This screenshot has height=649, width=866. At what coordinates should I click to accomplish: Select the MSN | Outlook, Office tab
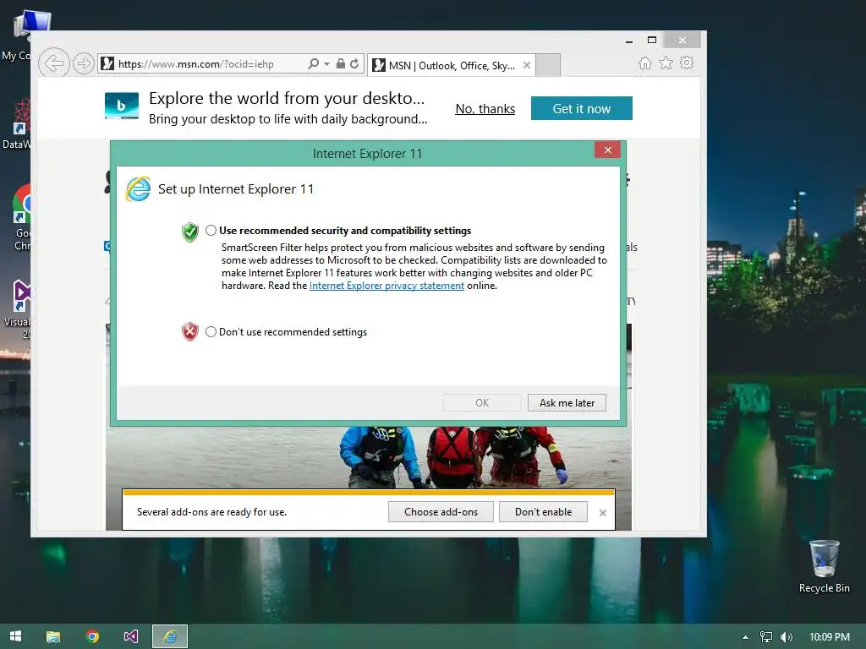[x=452, y=65]
